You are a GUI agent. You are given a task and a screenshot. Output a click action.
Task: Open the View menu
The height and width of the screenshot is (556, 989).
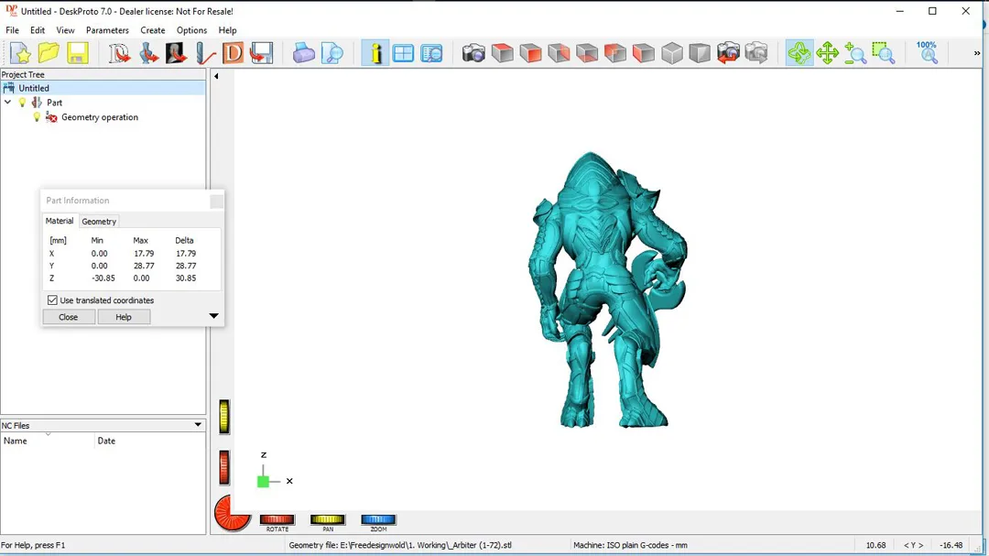pos(65,29)
